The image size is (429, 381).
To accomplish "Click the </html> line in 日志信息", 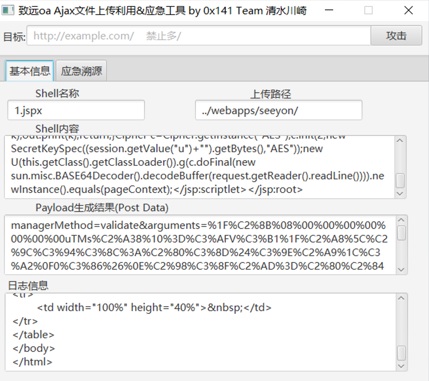I will click(x=32, y=362).
